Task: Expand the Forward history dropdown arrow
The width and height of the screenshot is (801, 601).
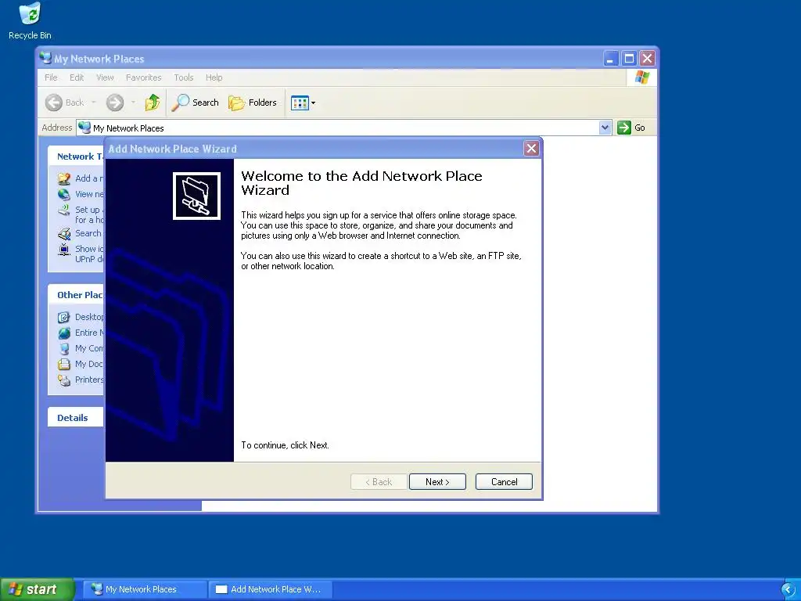Action: (133, 103)
